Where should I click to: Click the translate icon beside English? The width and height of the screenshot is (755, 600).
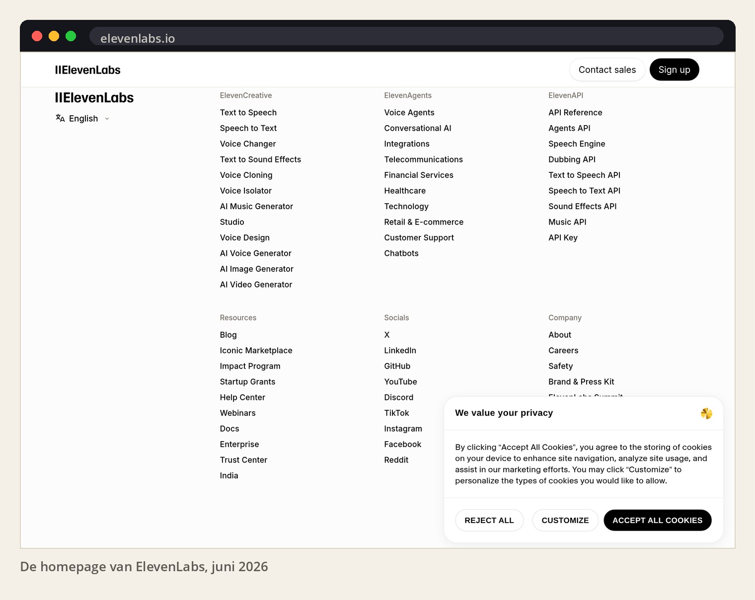[60, 118]
